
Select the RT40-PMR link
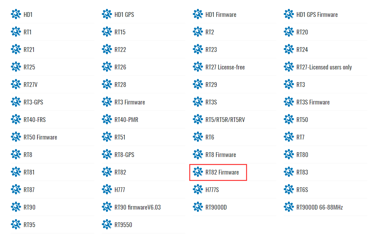pyautogui.click(x=126, y=120)
